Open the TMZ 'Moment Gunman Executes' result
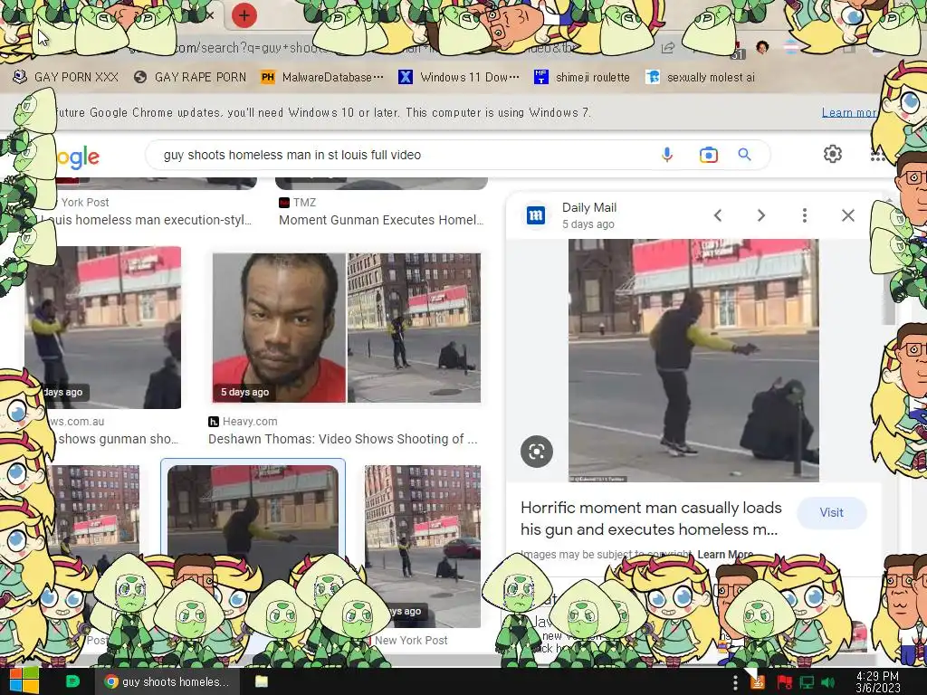The width and height of the screenshot is (927, 695). 381,220
